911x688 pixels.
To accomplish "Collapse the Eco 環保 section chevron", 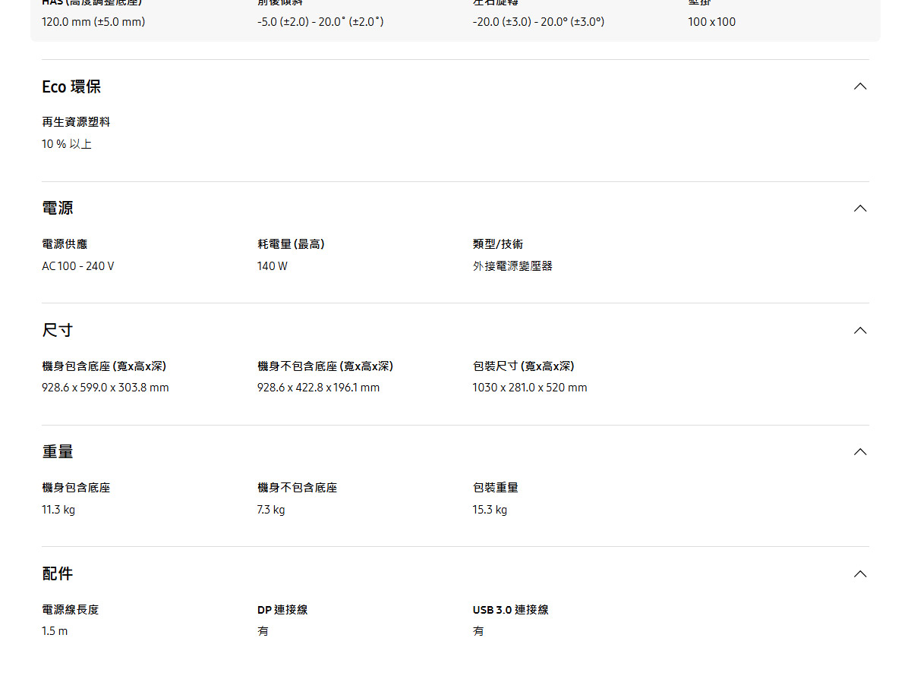I will [x=859, y=86].
